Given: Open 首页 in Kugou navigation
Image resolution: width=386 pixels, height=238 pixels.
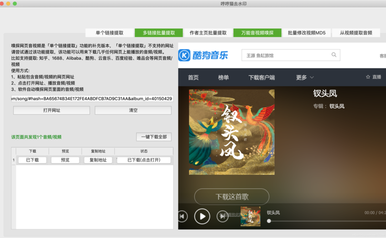Looking at the screenshot, I should tap(193, 78).
